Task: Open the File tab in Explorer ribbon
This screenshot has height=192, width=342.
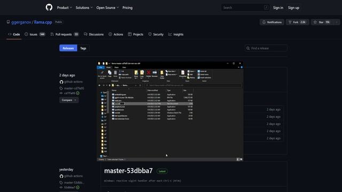Action: [x=100, y=68]
